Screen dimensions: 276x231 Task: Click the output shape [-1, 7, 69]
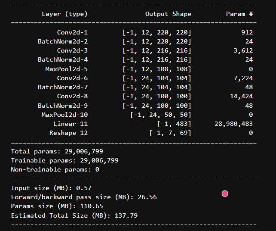[170, 133]
